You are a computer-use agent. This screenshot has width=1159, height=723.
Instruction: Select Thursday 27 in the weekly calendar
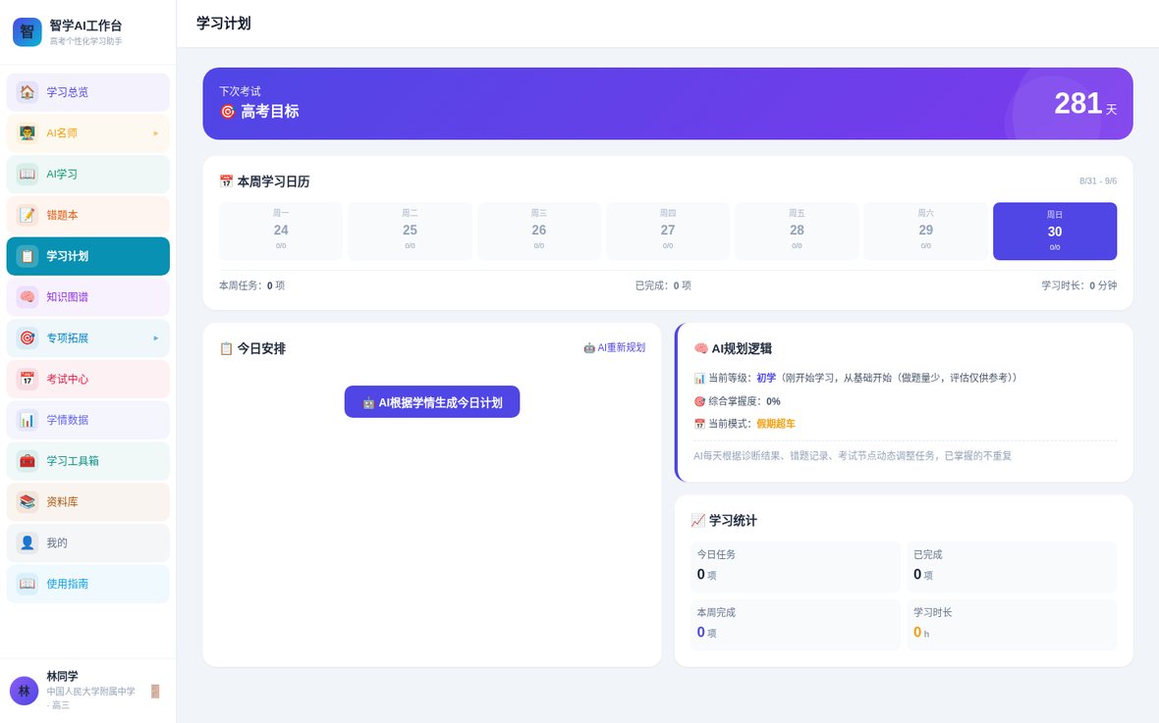(x=668, y=232)
